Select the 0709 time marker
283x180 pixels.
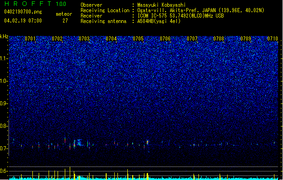(x=246, y=39)
